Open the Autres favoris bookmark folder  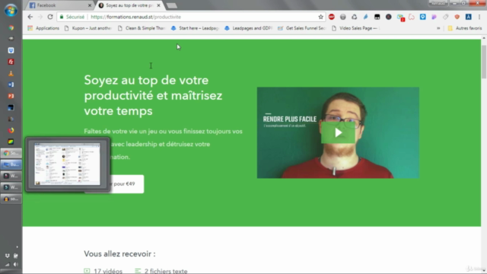tap(465, 28)
